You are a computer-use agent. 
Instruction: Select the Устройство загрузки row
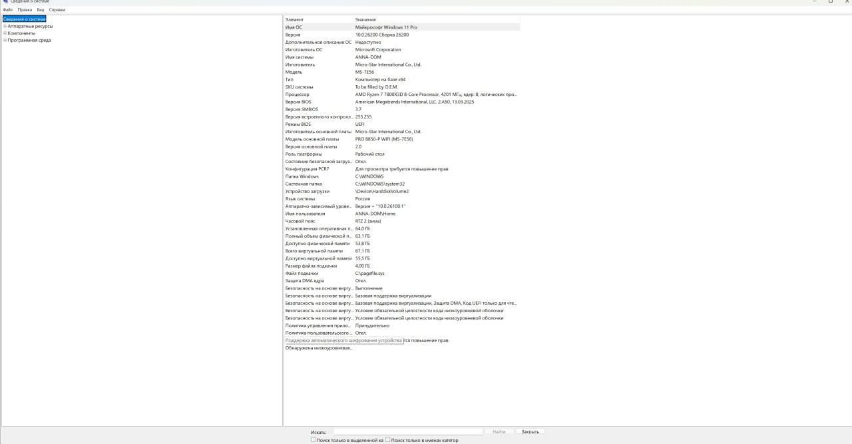click(402, 191)
